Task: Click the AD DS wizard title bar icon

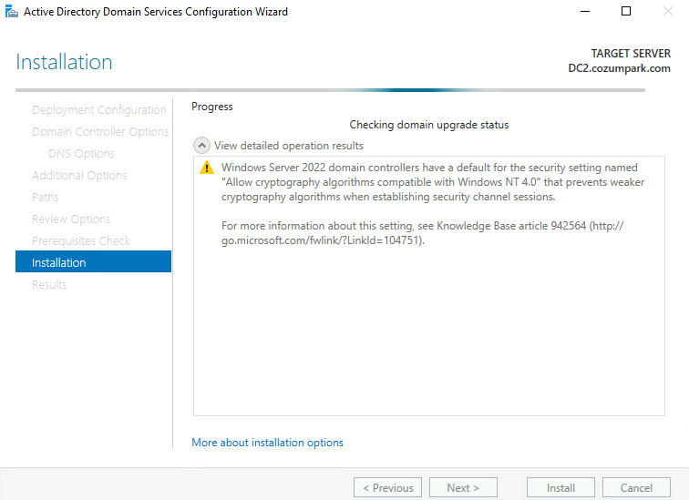Action: click(x=12, y=12)
